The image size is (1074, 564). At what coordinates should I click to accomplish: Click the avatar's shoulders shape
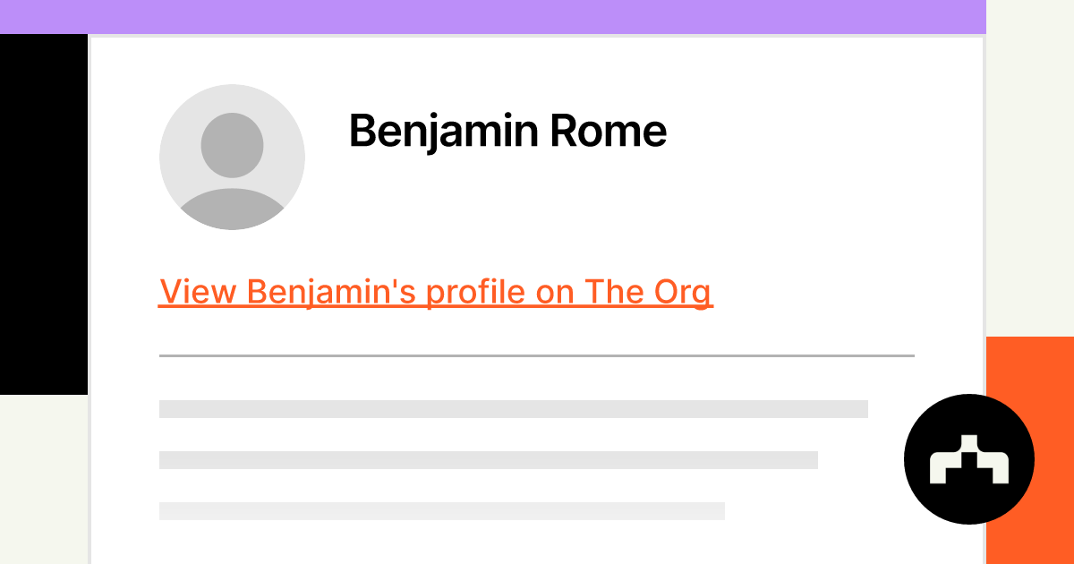pos(232,209)
